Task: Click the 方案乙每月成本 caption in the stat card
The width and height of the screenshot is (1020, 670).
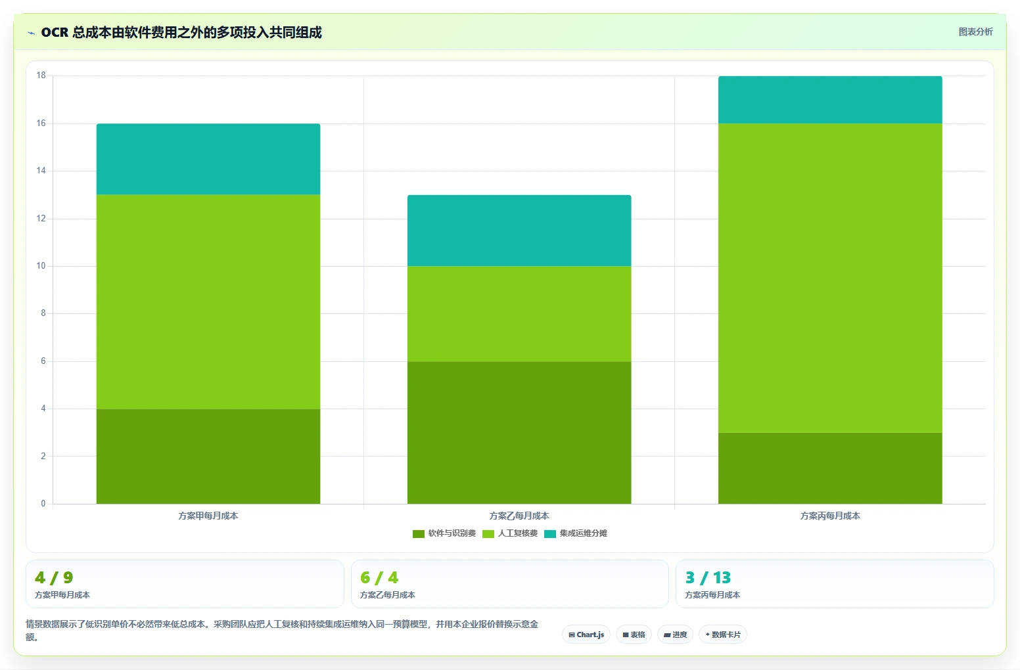Action: (x=388, y=595)
